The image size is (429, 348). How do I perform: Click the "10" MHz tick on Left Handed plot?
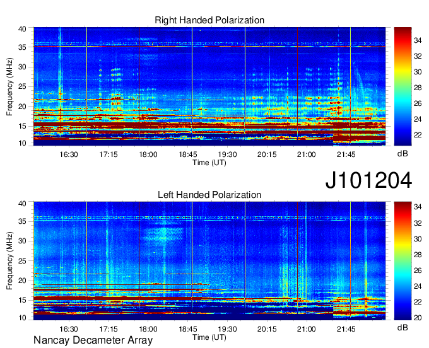(x=23, y=318)
